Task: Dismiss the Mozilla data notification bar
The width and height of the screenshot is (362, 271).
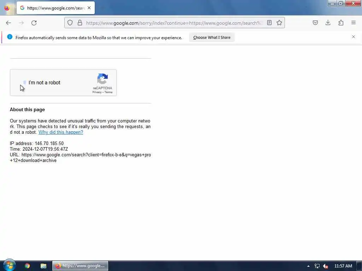Action: pyautogui.click(x=354, y=37)
